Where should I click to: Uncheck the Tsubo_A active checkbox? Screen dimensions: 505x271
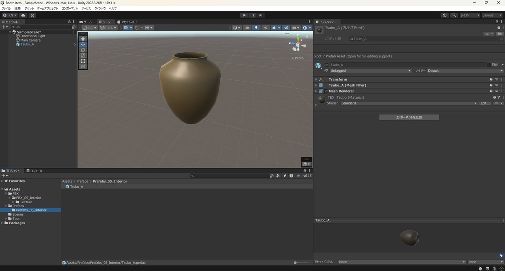tap(326, 65)
